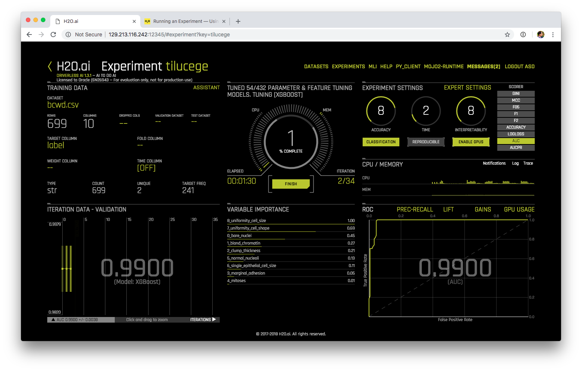582x371 pixels.
Task: Open the Chrome three-dot menu
Action: point(553,35)
